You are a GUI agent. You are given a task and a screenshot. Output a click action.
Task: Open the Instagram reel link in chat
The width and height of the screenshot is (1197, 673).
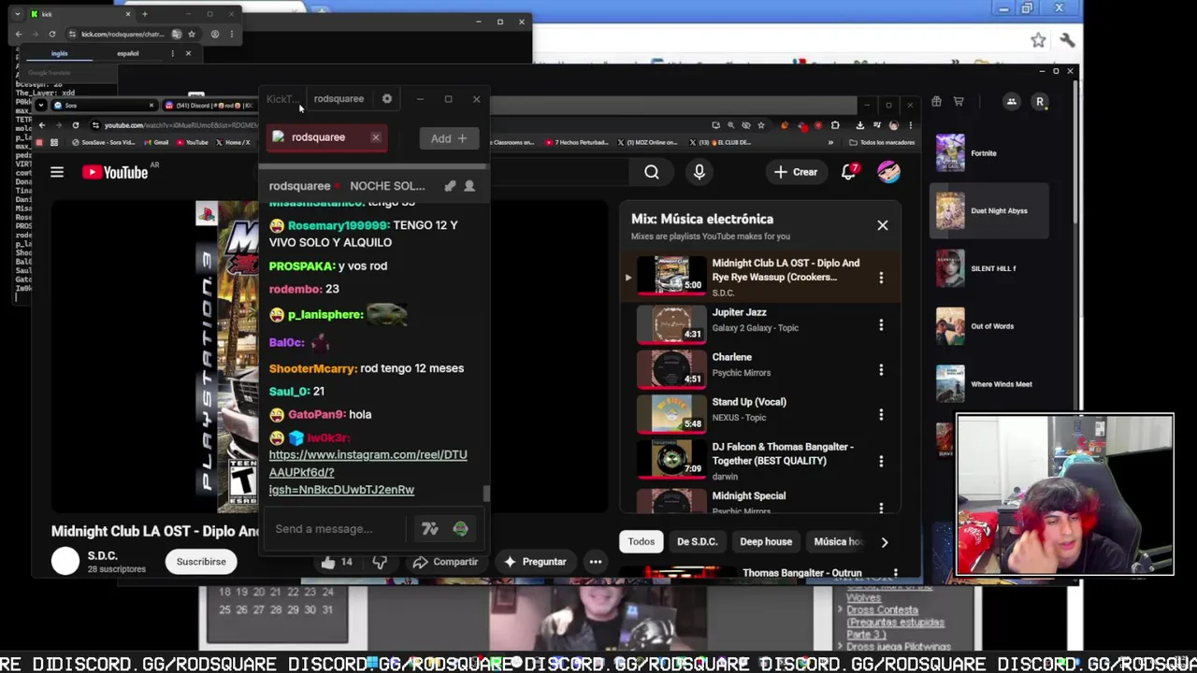[368, 472]
